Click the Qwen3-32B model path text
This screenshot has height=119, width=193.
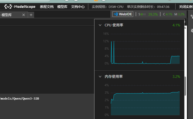20,99
